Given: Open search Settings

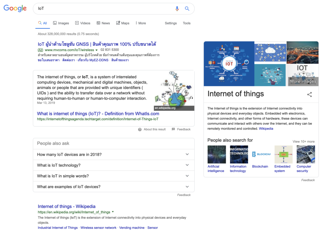Looking at the screenshot, I should click(x=171, y=23).
